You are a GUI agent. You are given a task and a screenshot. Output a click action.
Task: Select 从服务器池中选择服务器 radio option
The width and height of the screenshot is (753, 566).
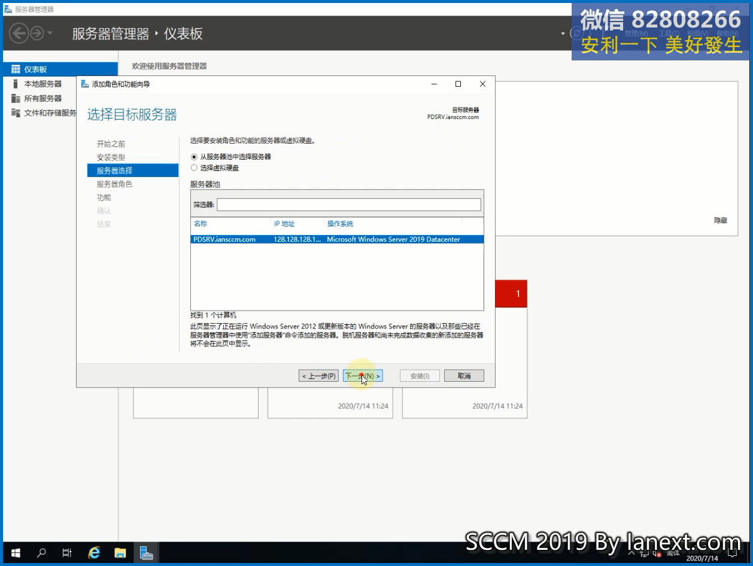230,157
